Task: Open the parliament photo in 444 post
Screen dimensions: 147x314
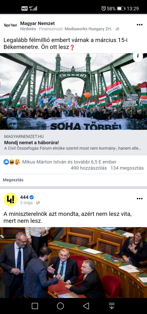Action: (73, 263)
